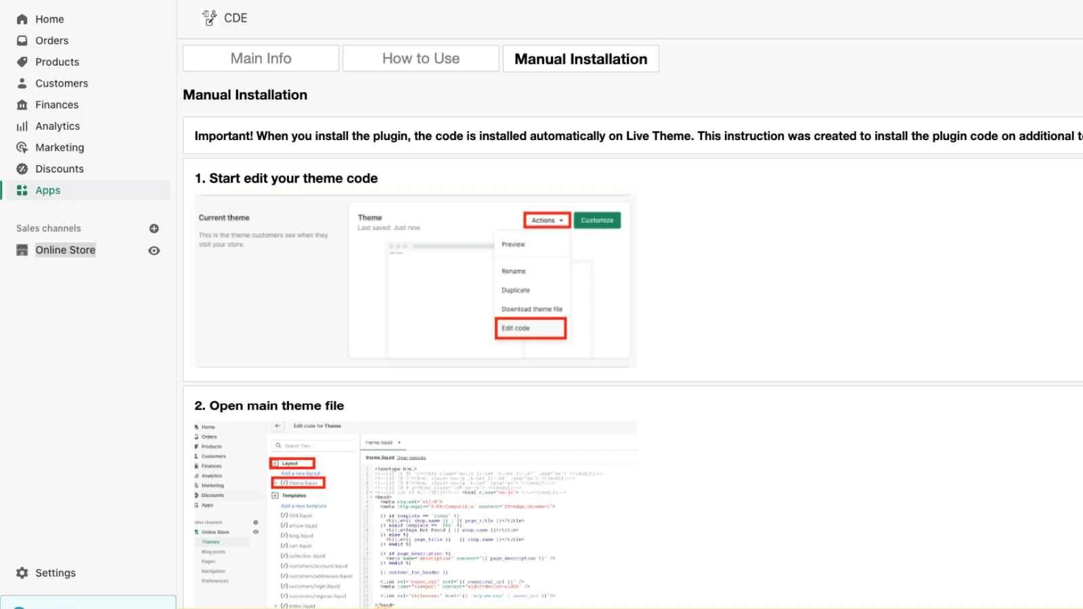Viewport: 1083px width, 609px height.
Task: Add a sales channel with plus icon
Action: (x=154, y=229)
